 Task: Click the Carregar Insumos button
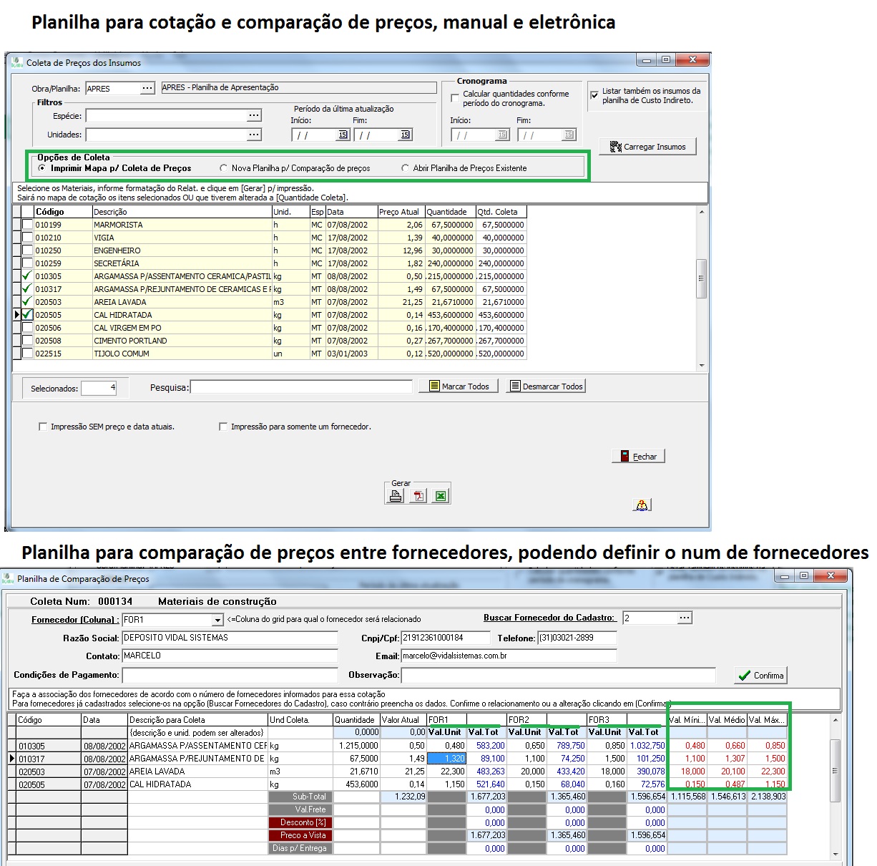[x=647, y=147]
